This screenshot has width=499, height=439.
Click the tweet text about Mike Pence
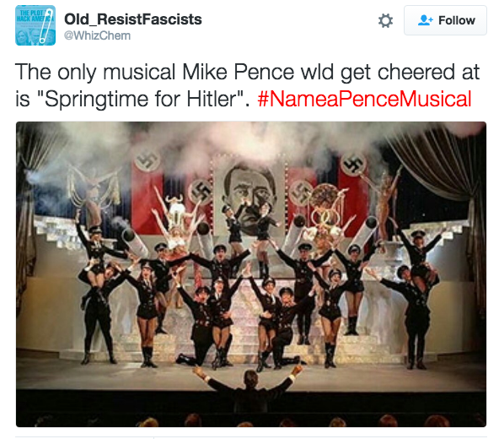[247, 85]
